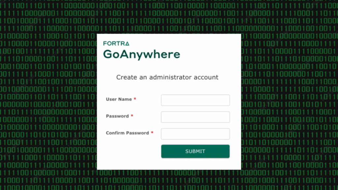Click the Password field label

coord(117,116)
